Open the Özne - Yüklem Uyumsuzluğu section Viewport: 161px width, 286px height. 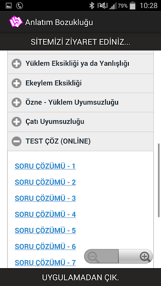click(x=80, y=102)
